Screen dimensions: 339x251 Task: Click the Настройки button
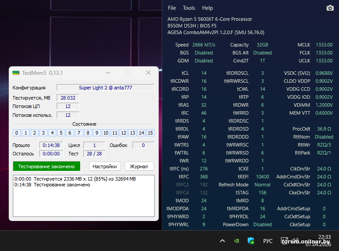tap(105, 166)
